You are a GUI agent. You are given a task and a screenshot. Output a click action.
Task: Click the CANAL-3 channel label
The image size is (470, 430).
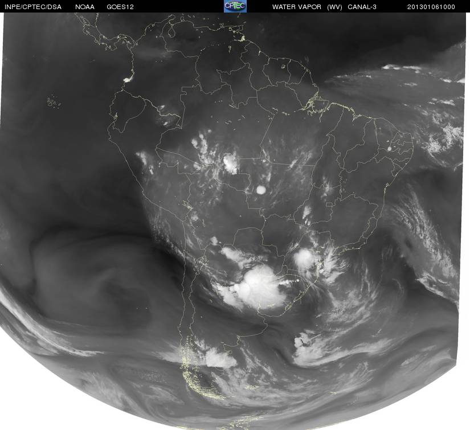point(362,7)
